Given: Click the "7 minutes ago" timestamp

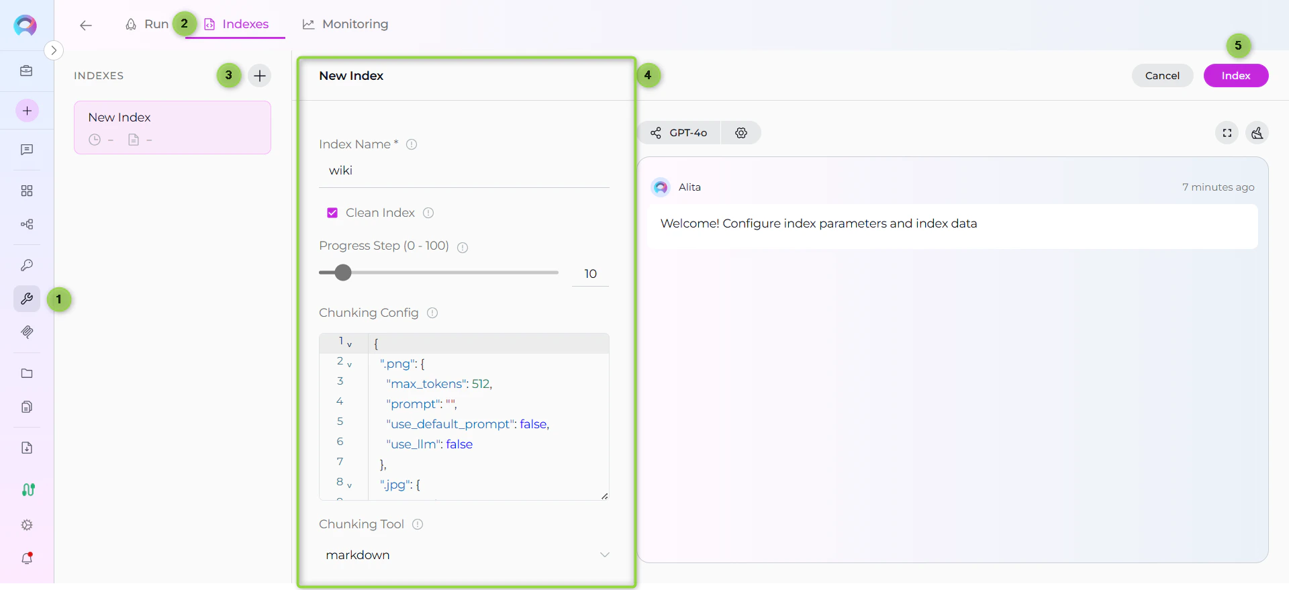Looking at the screenshot, I should point(1218,187).
